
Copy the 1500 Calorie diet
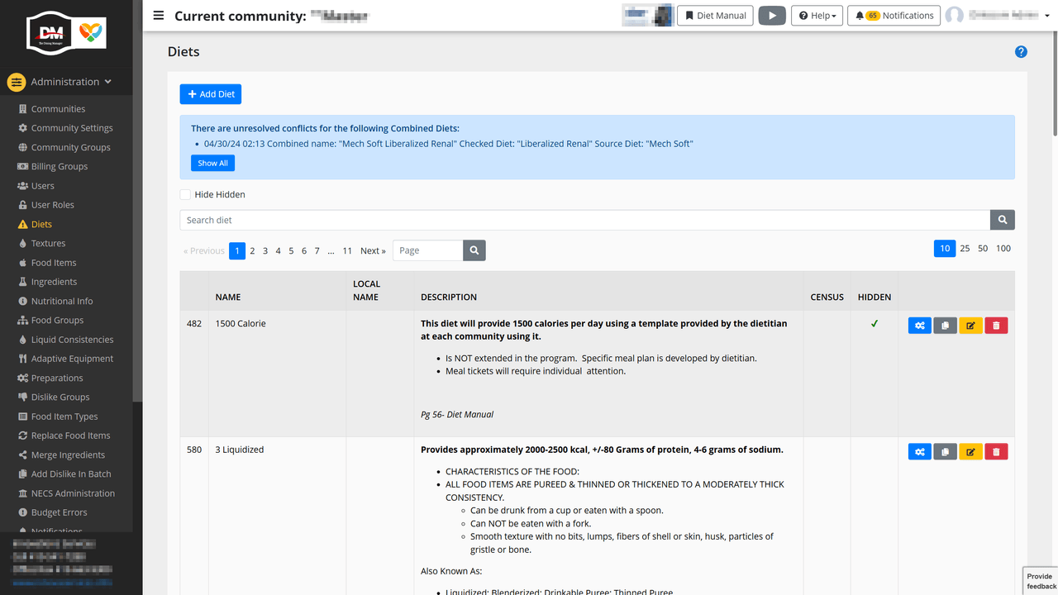click(945, 326)
